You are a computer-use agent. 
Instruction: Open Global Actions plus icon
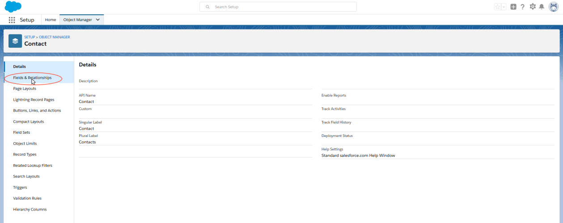tap(513, 7)
